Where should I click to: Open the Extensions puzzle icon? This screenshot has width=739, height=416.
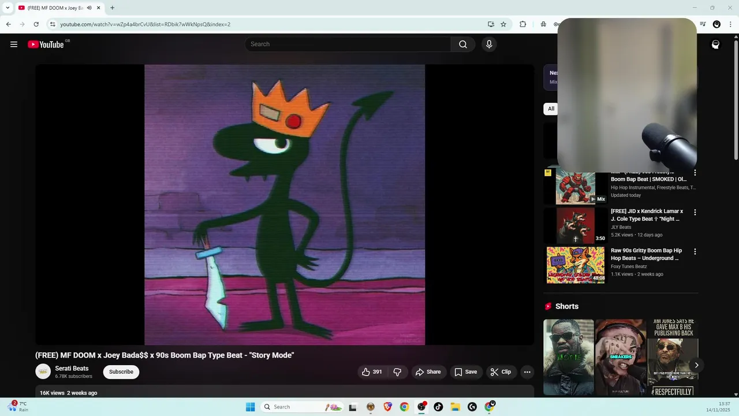tap(522, 24)
